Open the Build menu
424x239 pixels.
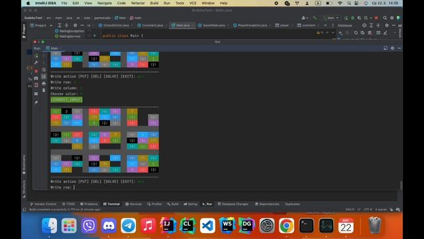[154, 3]
